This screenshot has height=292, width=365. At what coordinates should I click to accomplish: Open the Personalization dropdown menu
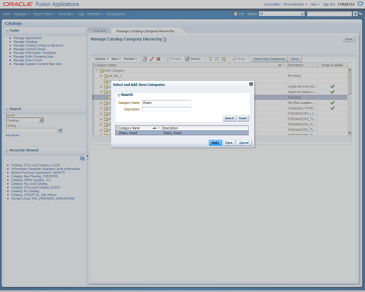pyautogui.click(x=295, y=4)
